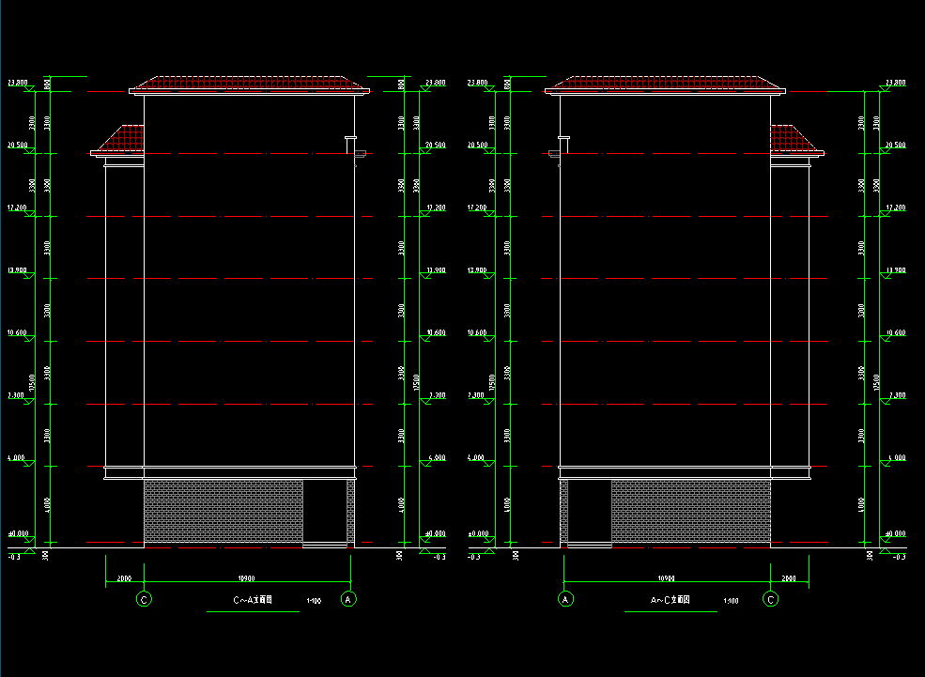
Task: Select the 13.900 elevation marker at far left
Action: point(17,269)
